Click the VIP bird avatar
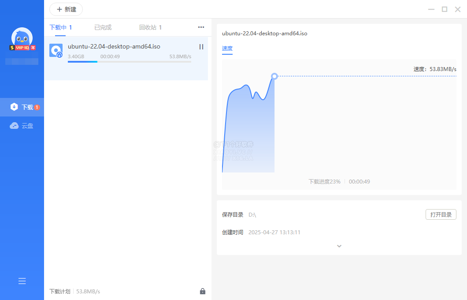Screen dimensions: 467x300 tap(22, 37)
